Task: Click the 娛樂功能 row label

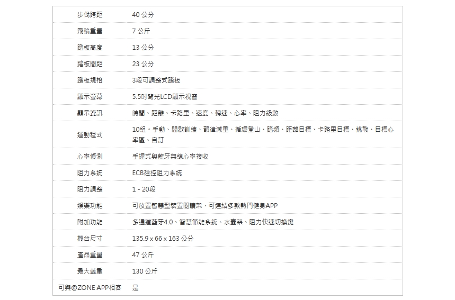Action: (x=90, y=206)
